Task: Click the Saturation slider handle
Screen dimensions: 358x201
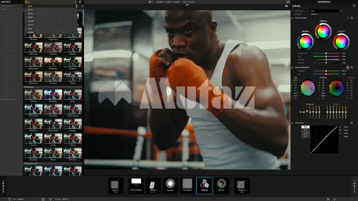Action: point(326,71)
